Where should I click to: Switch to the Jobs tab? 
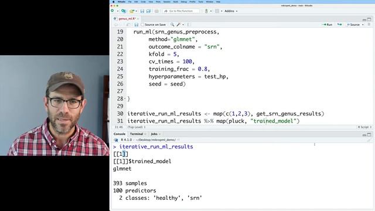click(154, 134)
